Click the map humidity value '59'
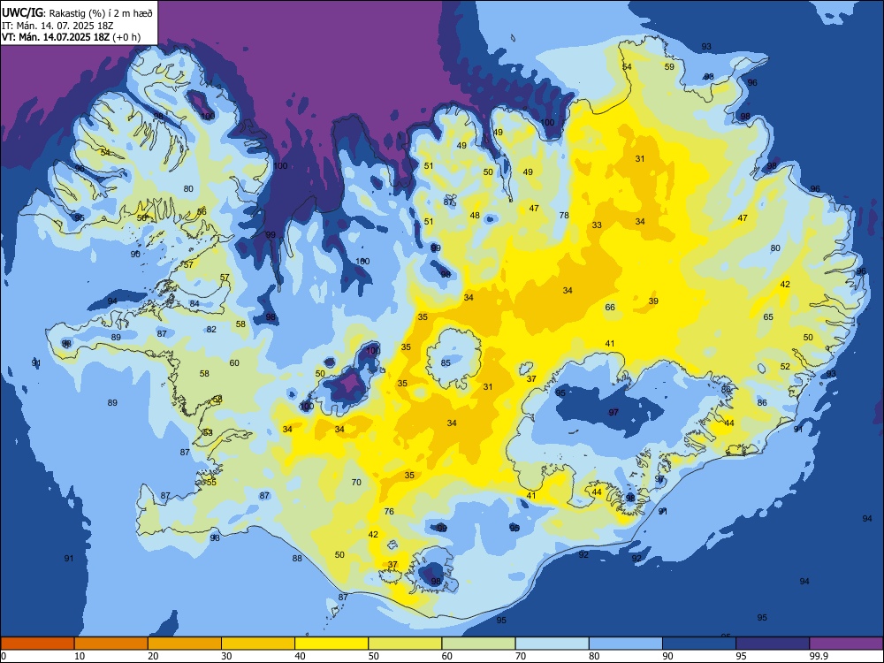This screenshot has height=663, width=884. pyautogui.click(x=669, y=66)
